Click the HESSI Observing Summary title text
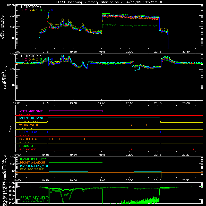This screenshot has width=206, height=206. 109,2
